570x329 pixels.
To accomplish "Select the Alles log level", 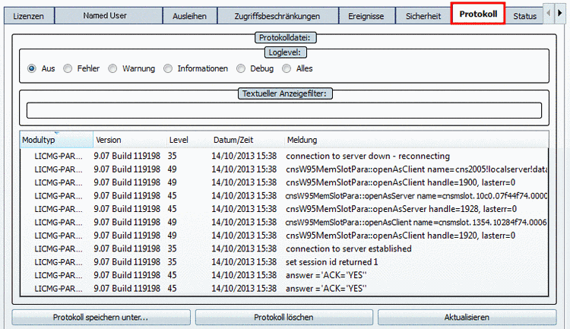I will coord(287,68).
